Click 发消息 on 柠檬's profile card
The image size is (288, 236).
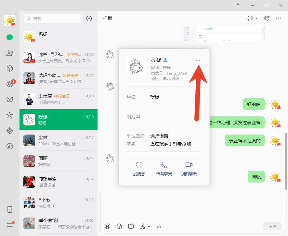coord(139,168)
